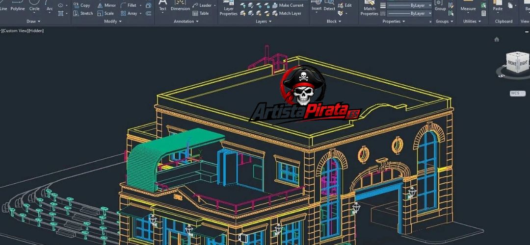This screenshot has width=530, height=245.
Task: Expand the Groups panel dropdown
Action: pyautogui.click(x=445, y=21)
